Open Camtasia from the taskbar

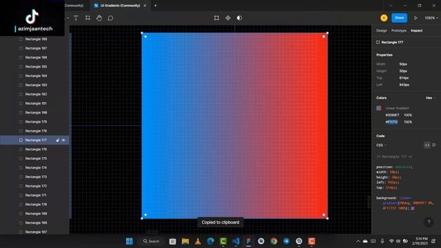pyautogui.click(x=223, y=241)
